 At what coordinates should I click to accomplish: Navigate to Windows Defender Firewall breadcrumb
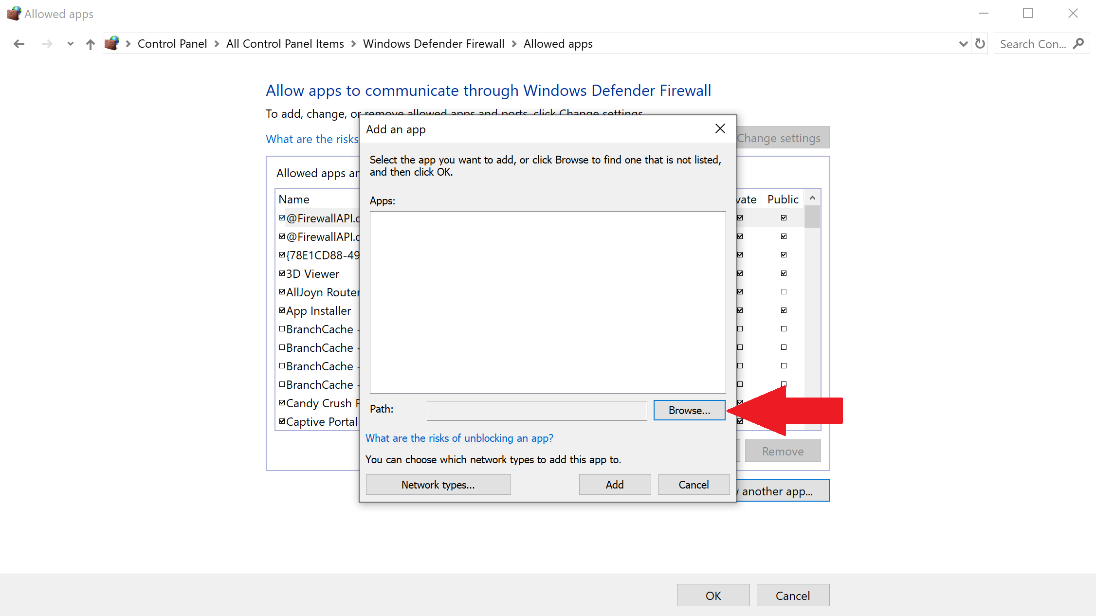pos(433,44)
